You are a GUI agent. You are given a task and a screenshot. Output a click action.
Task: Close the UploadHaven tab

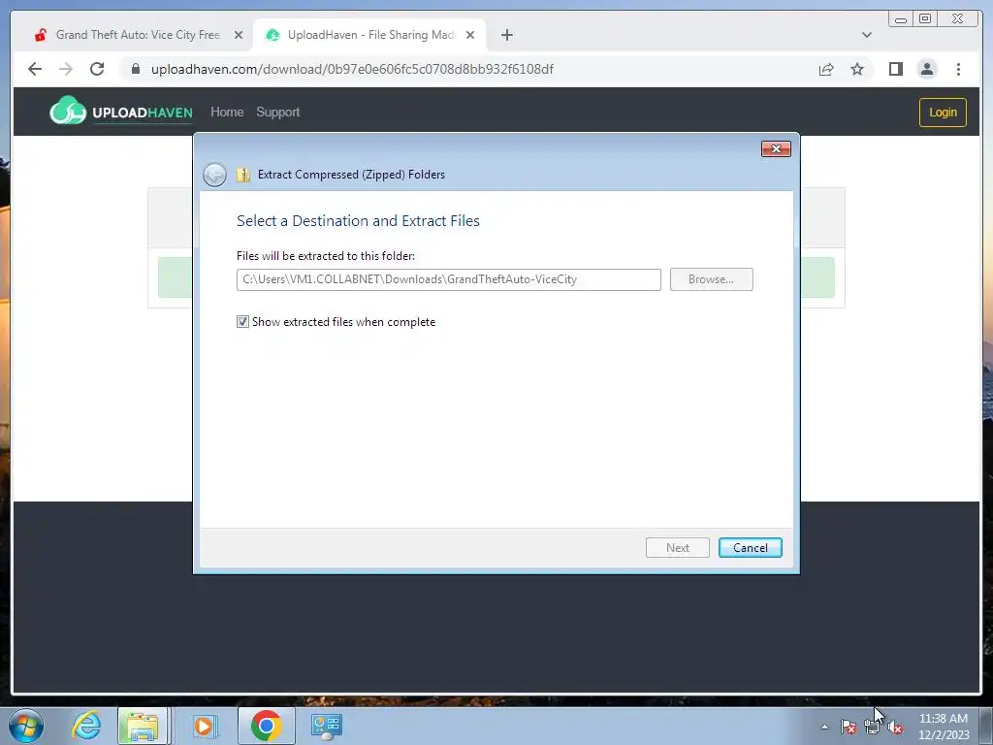(x=470, y=35)
